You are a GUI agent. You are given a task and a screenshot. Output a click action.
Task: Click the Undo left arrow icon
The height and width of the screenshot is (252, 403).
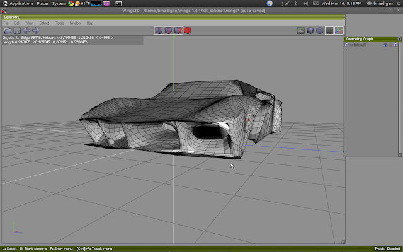26,30
